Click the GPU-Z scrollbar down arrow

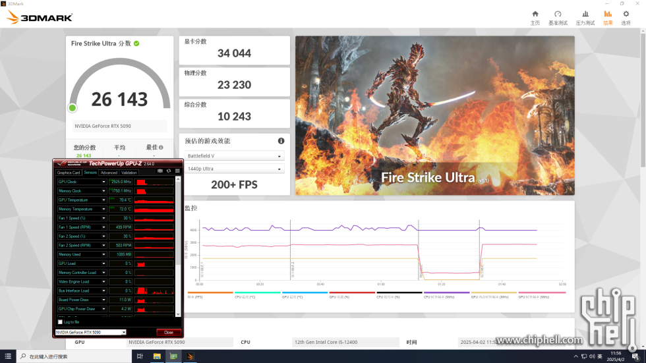pyautogui.click(x=178, y=314)
